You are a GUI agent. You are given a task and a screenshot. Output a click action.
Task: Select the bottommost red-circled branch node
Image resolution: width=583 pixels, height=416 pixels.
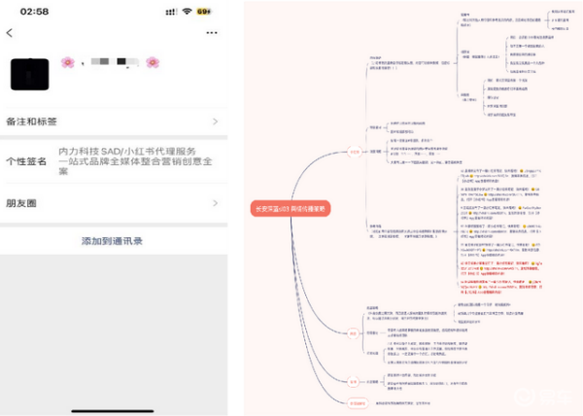(357, 400)
